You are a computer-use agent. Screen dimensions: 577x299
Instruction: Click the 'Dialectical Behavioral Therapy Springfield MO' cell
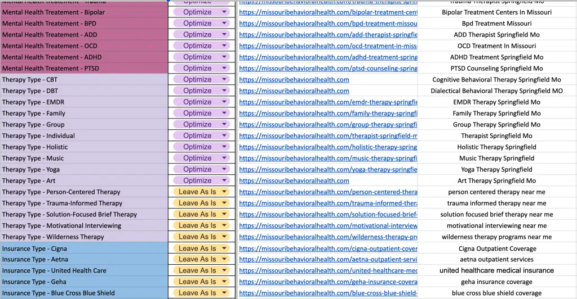coord(496,91)
